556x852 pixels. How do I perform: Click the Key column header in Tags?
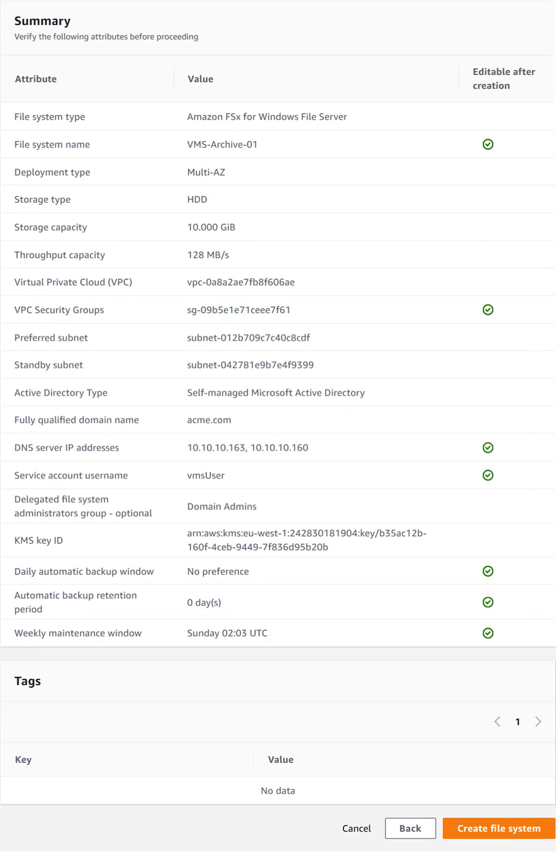click(x=23, y=760)
